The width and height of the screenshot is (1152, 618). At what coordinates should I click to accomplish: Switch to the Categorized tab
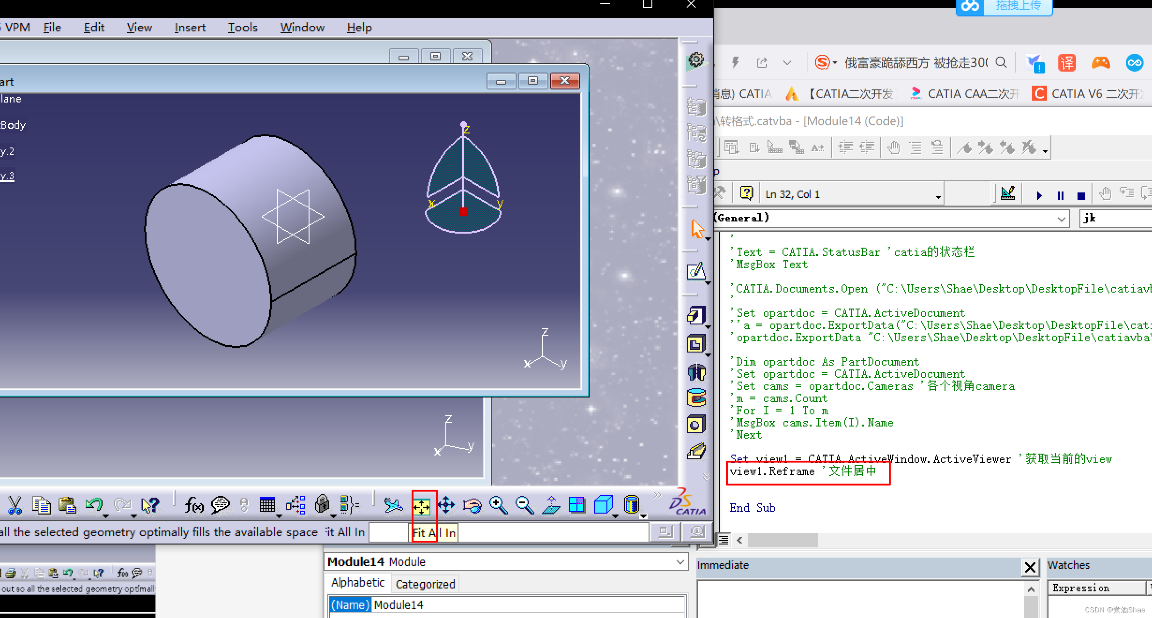(x=425, y=584)
